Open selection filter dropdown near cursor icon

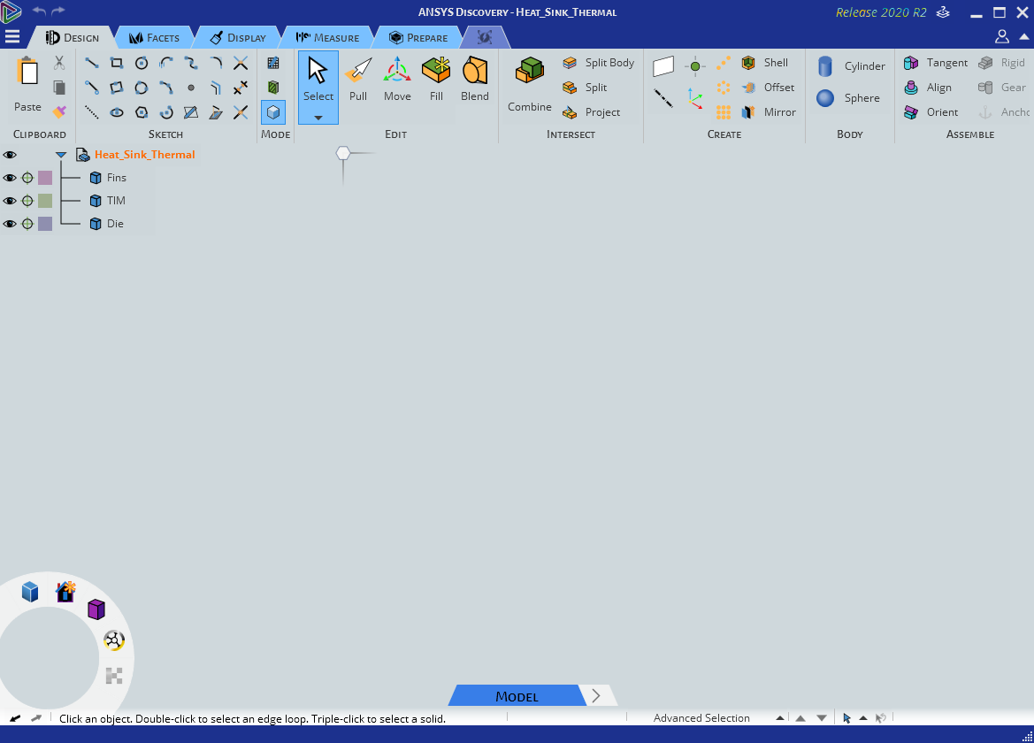point(862,718)
